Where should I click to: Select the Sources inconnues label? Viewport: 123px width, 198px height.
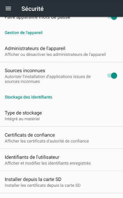tap(25, 70)
